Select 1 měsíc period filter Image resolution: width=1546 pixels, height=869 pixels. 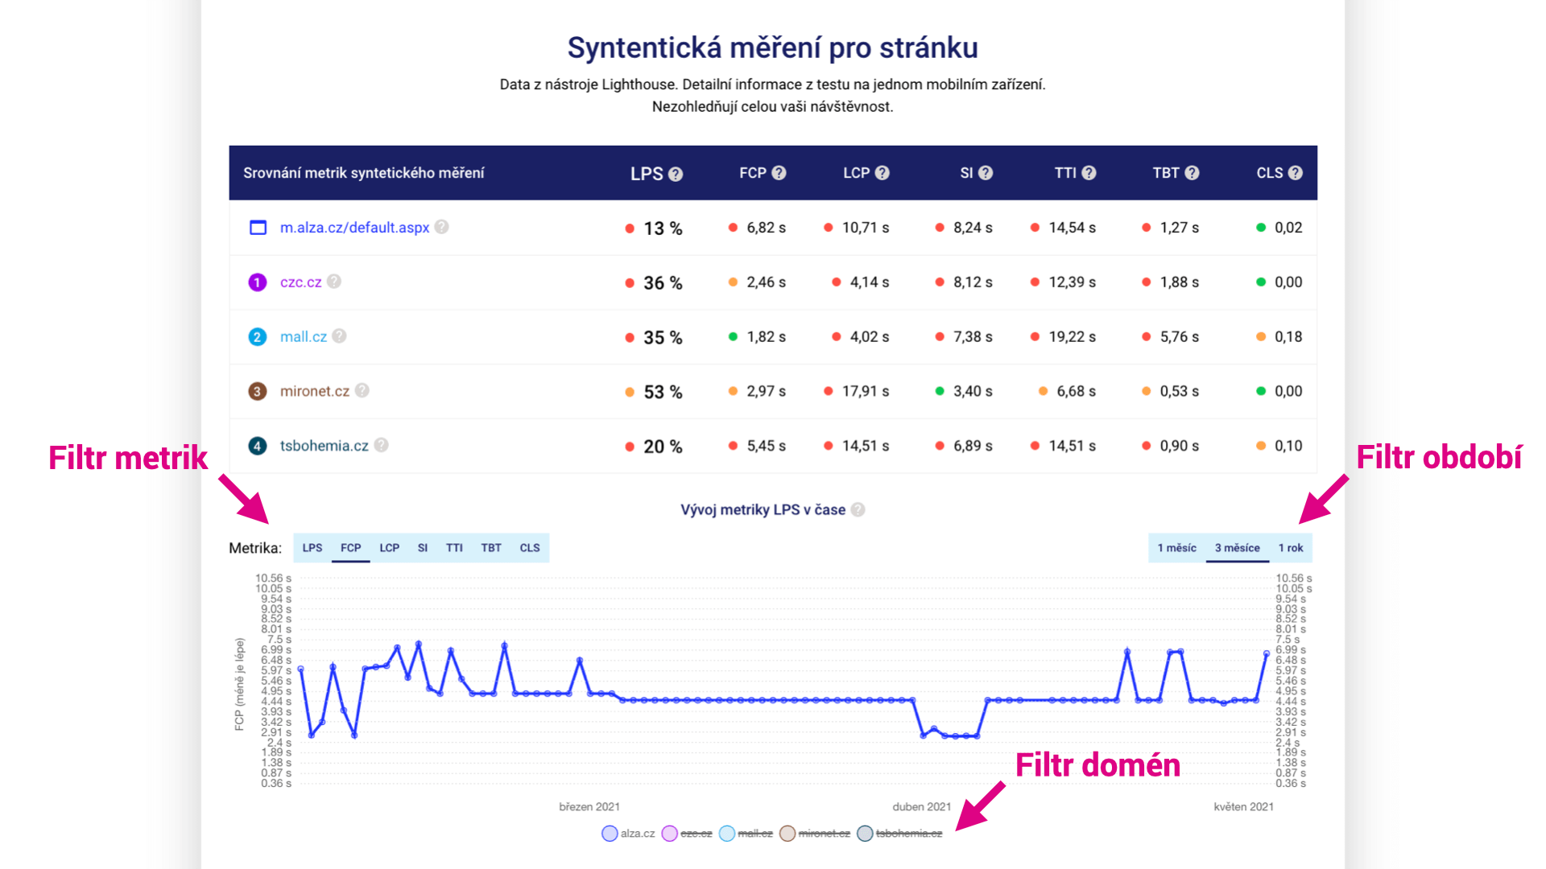click(x=1176, y=548)
